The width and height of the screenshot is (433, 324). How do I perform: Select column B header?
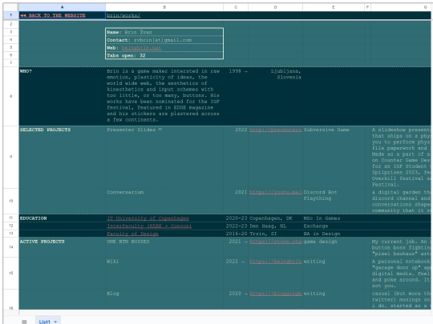tap(164, 7)
